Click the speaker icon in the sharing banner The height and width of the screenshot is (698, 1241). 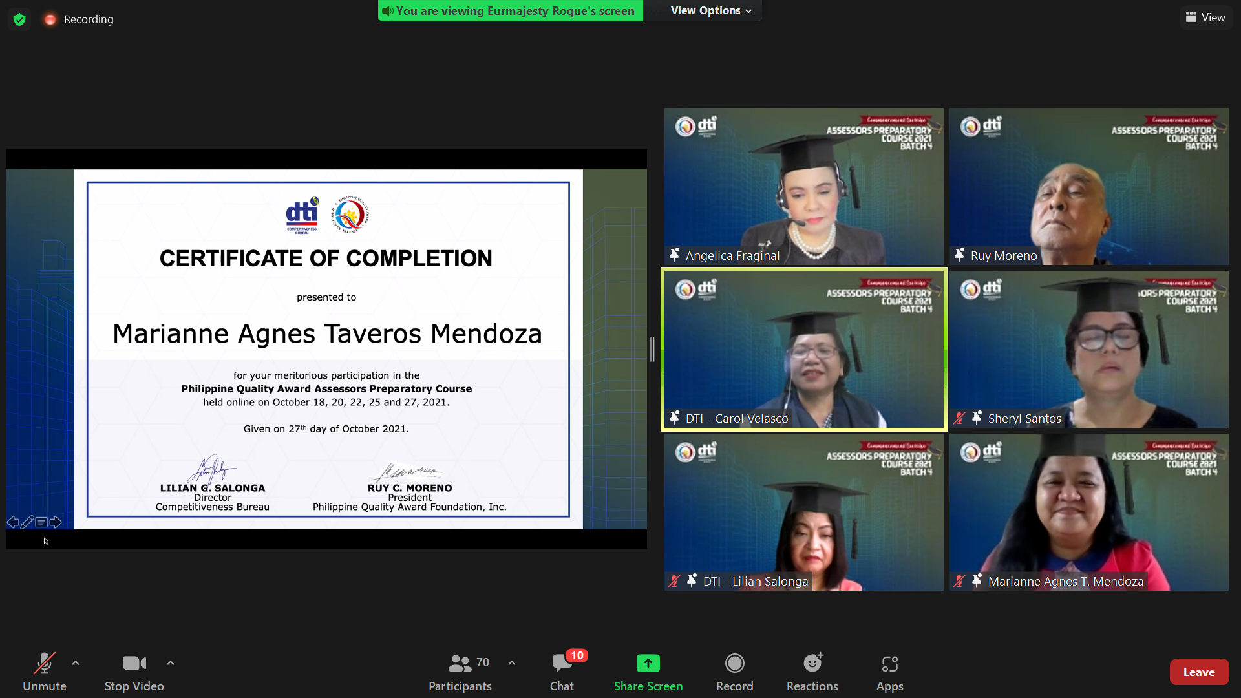click(x=387, y=11)
